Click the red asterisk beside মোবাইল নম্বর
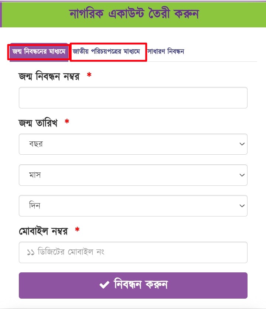 click(77, 231)
